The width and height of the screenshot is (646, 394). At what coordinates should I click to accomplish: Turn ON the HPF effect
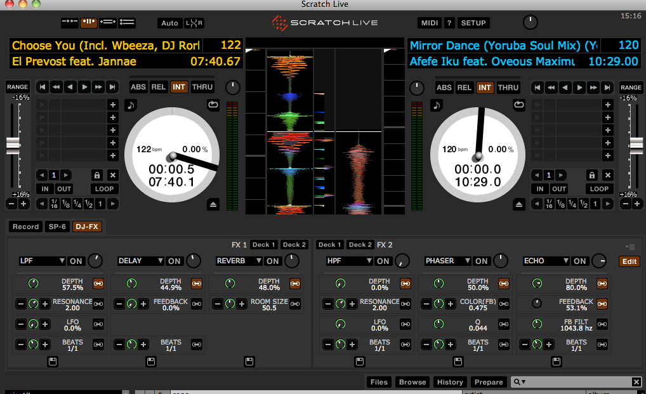pyautogui.click(x=383, y=261)
